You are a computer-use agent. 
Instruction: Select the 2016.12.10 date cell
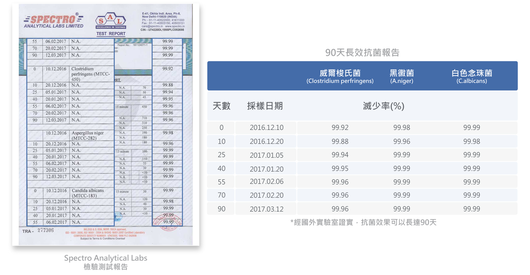pyautogui.click(x=266, y=128)
